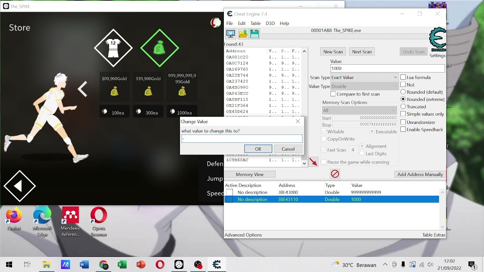Image resolution: width=484 pixels, height=272 pixels.
Task: Buy the 100ea volleyball pack
Action: 114,112
